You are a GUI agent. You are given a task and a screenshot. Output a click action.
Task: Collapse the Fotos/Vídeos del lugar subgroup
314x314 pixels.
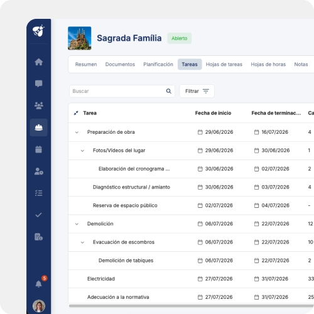[x=82, y=151]
